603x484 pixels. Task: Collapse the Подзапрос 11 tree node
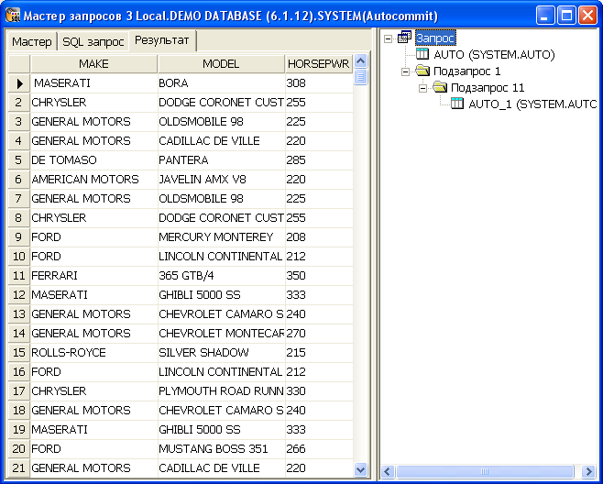[423, 88]
